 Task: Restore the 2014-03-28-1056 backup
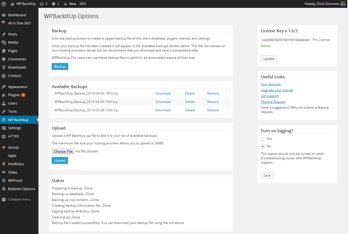click(x=213, y=110)
